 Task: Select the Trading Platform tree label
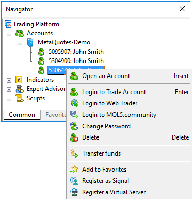tap(36, 24)
